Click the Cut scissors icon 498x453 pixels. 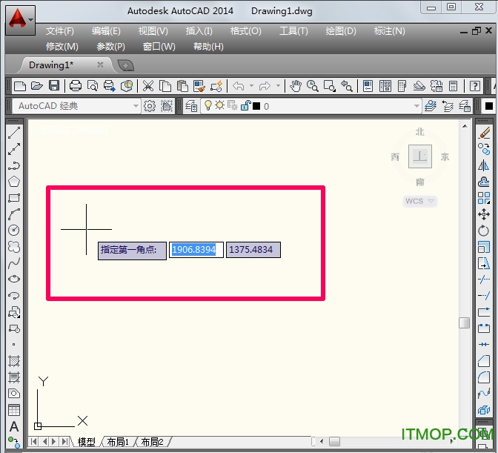pyautogui.click(x=148, y=86)
